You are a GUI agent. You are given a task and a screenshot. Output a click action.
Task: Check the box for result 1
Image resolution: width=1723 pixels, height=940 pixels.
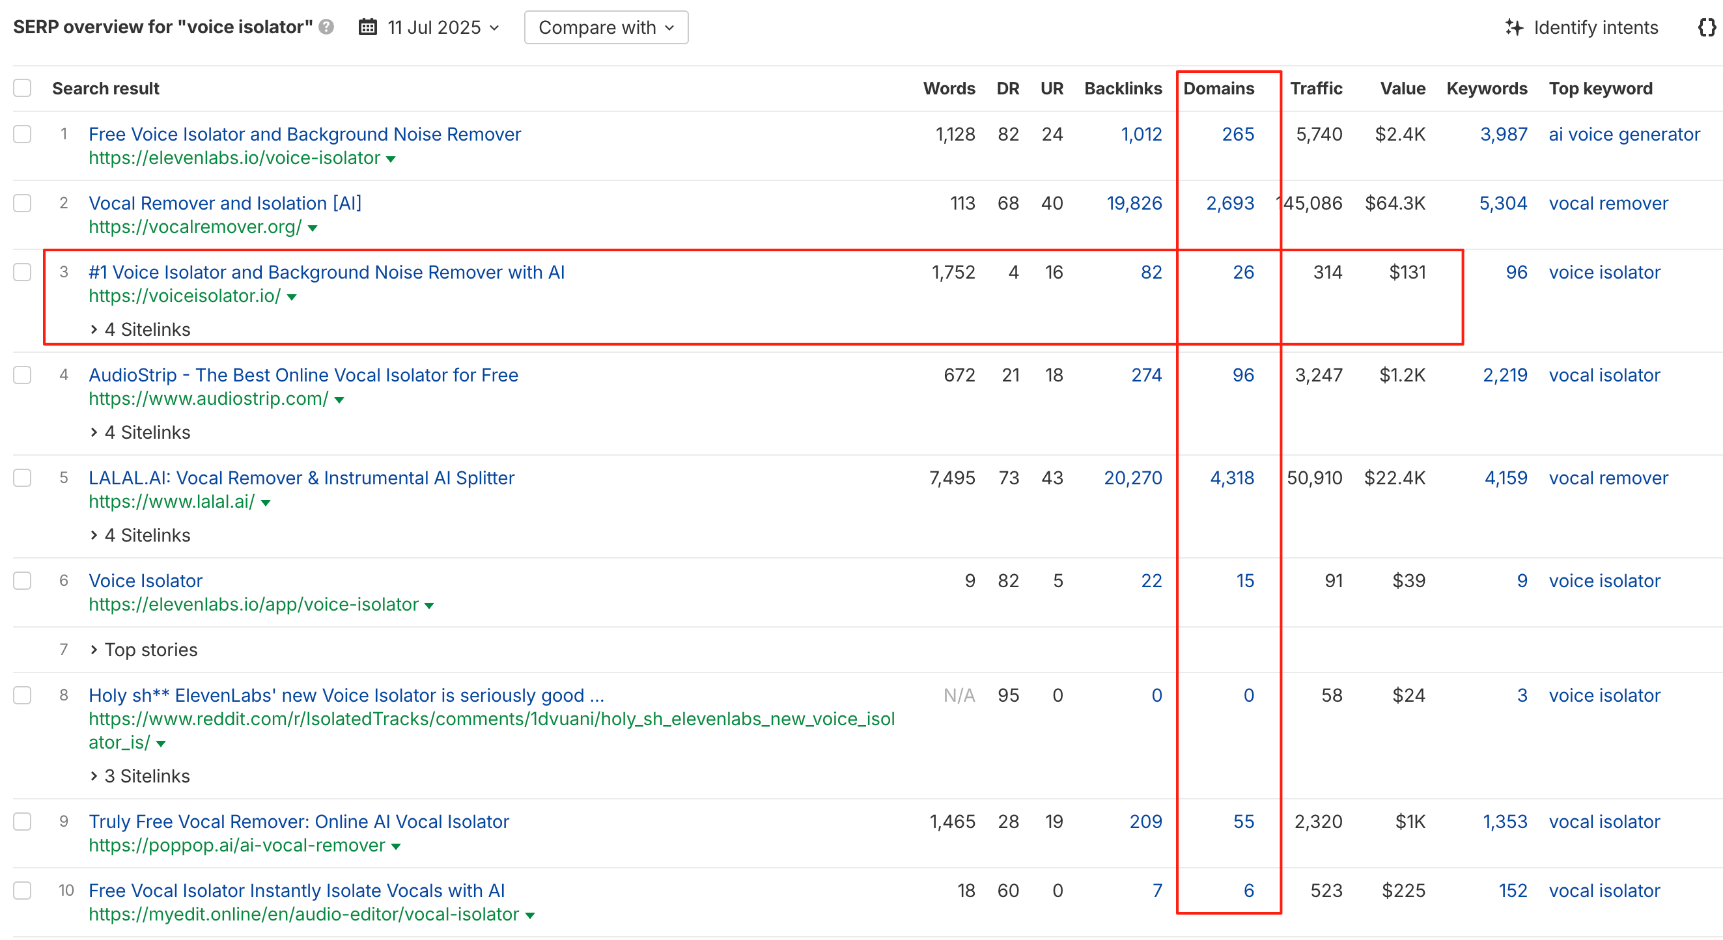(x=23, y=133)
